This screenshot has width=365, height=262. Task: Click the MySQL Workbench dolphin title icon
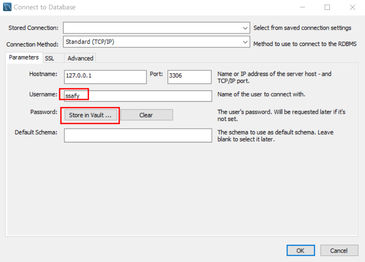[7, 7]
